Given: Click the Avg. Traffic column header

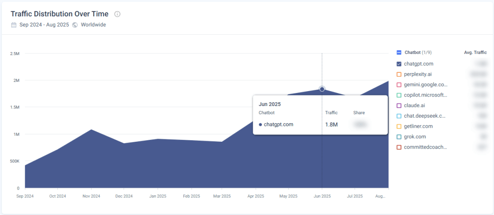Looking at the screenshot, I should tap(474, 53).
